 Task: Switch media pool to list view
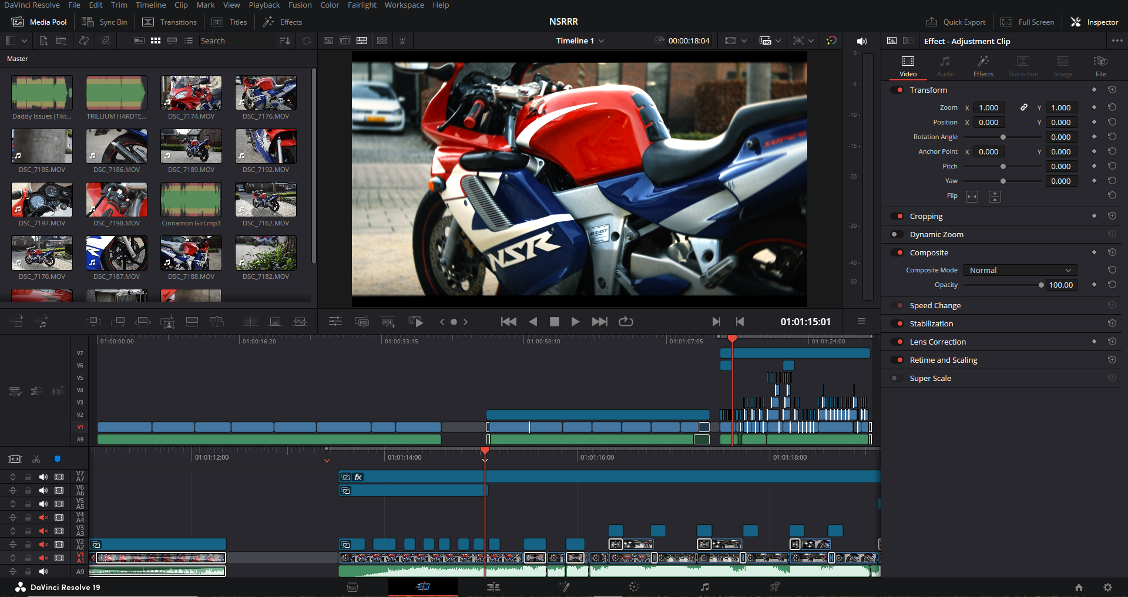(189, 41)
